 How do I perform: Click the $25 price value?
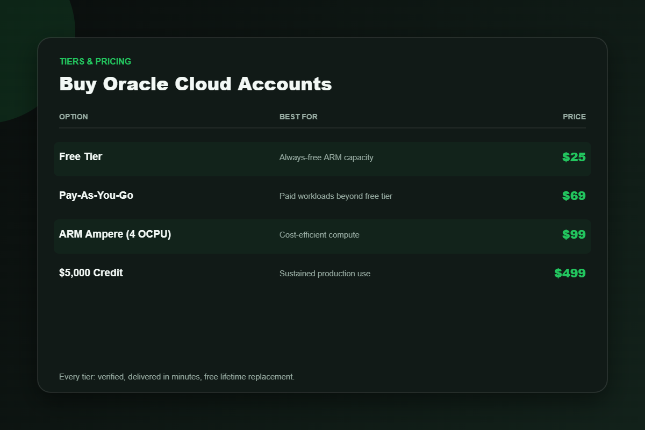(x=574, y=157)
